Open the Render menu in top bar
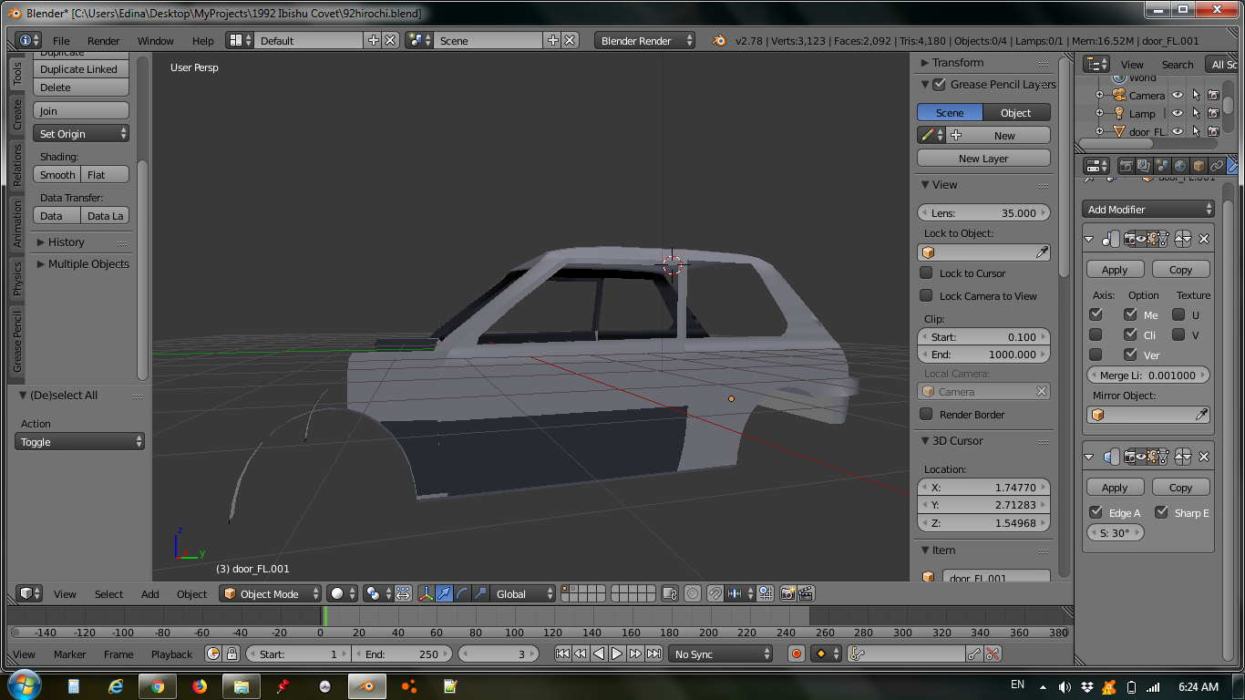This screenshot has width=1245, height=700. pos(103,41)
